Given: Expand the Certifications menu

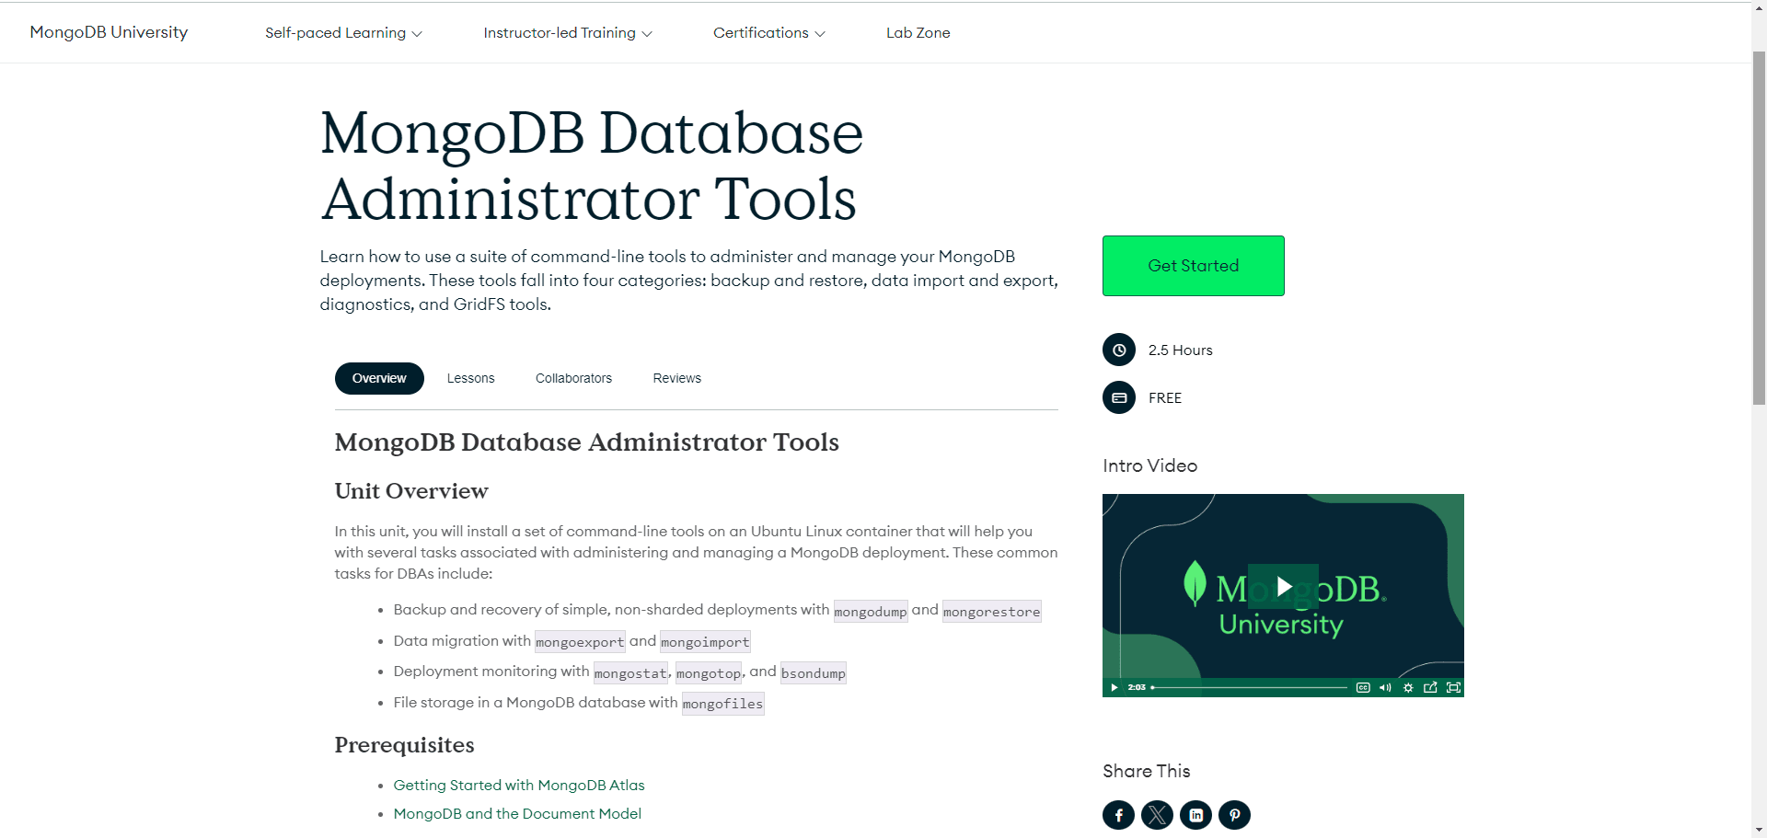Looking at the screenshot, I should click(769, 32).
